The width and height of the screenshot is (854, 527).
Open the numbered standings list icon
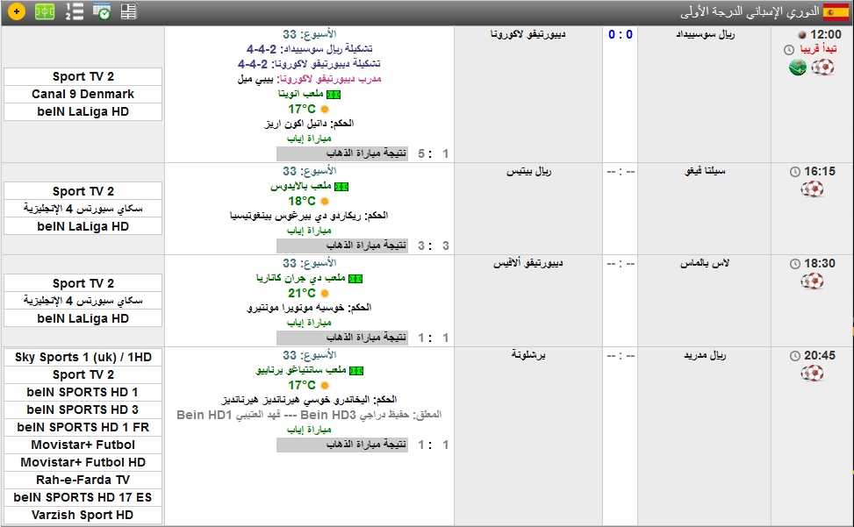(74, 11)
